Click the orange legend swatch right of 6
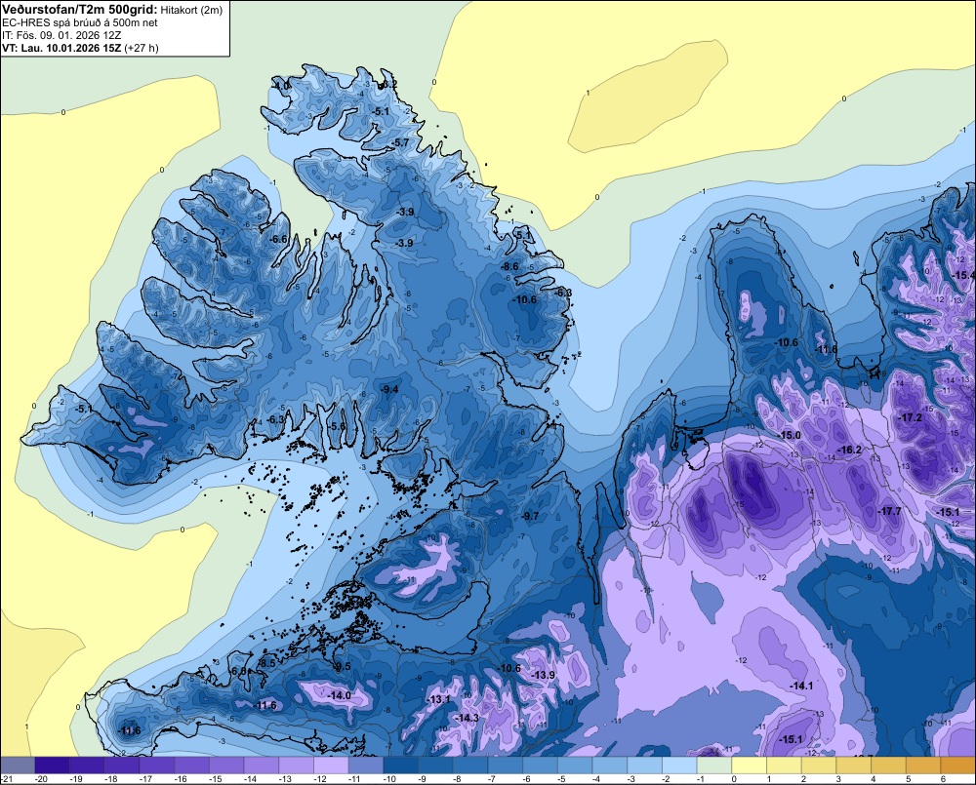 point(958,765)
